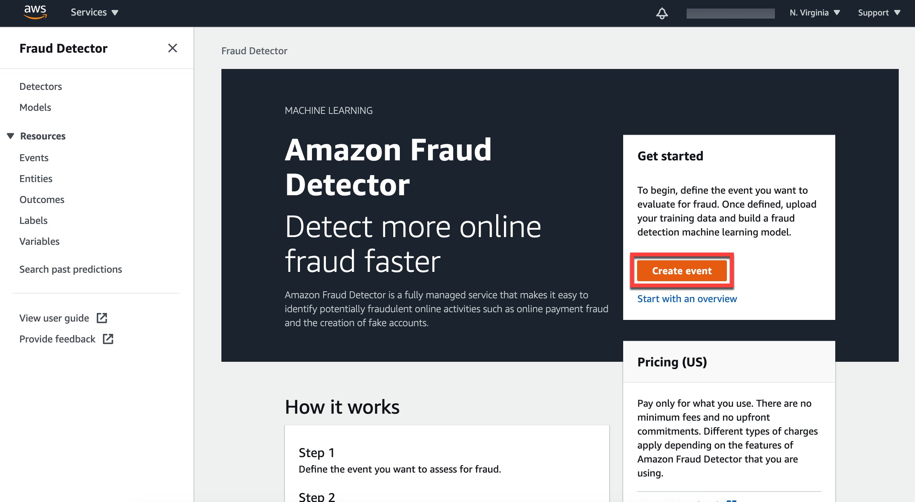This screenshot has width=915, height=502.
Task: Click 'Define the event you want to assess' text
Action: tap(400, 469)
